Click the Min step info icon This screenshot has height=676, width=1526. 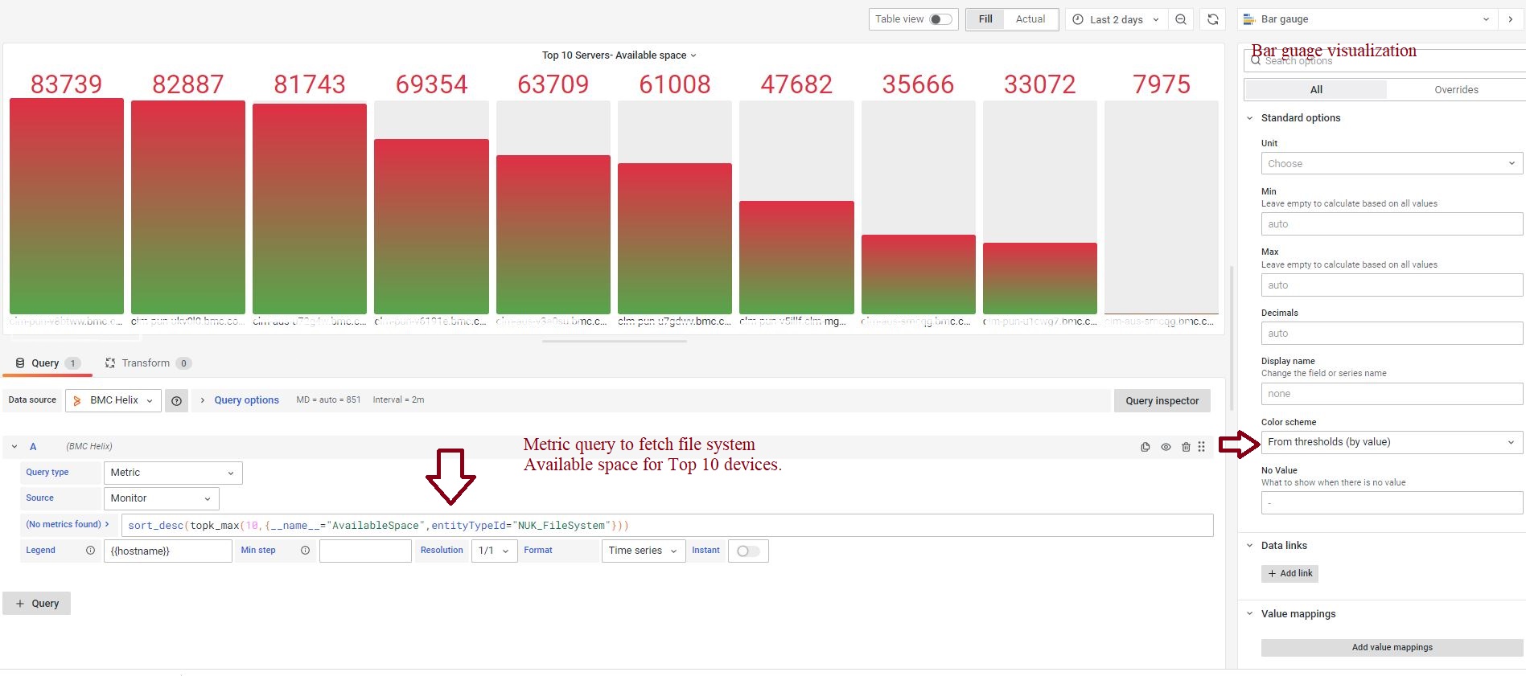tap(305, 551)
